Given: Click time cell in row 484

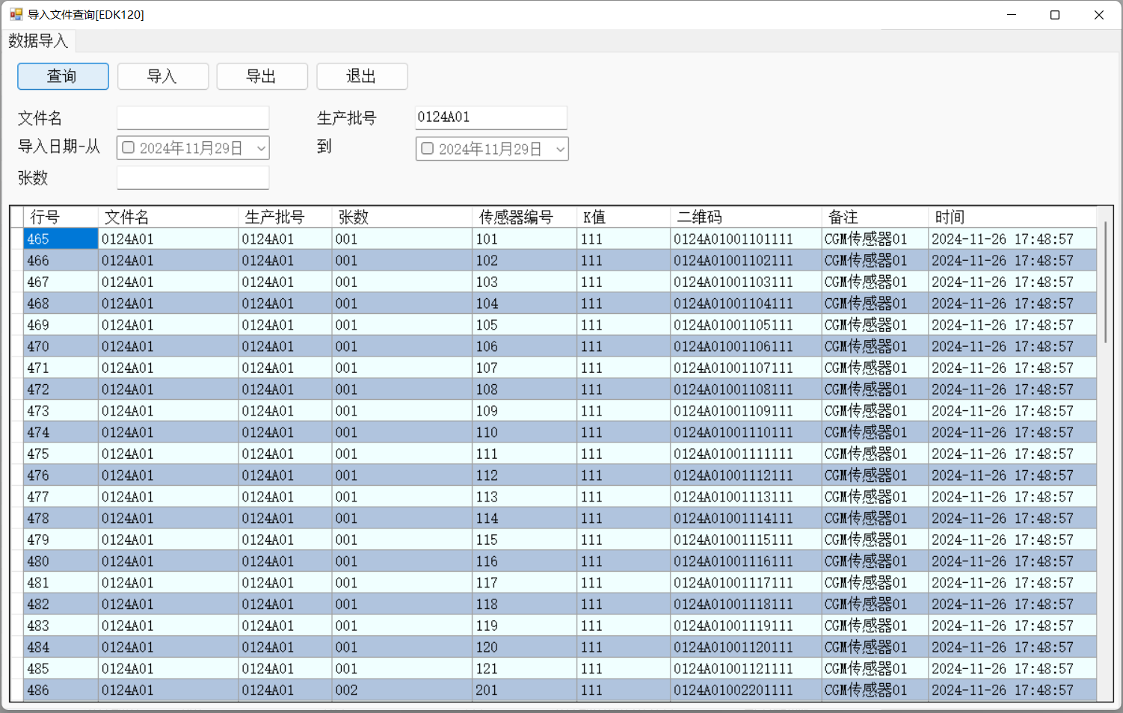Looking at the screenshot, I should point(1012,647).
